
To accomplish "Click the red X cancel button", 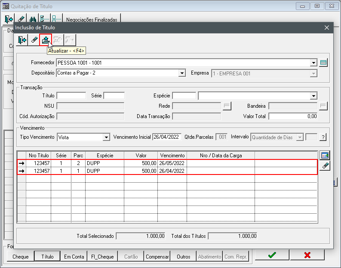I will [x=307, y=255].
